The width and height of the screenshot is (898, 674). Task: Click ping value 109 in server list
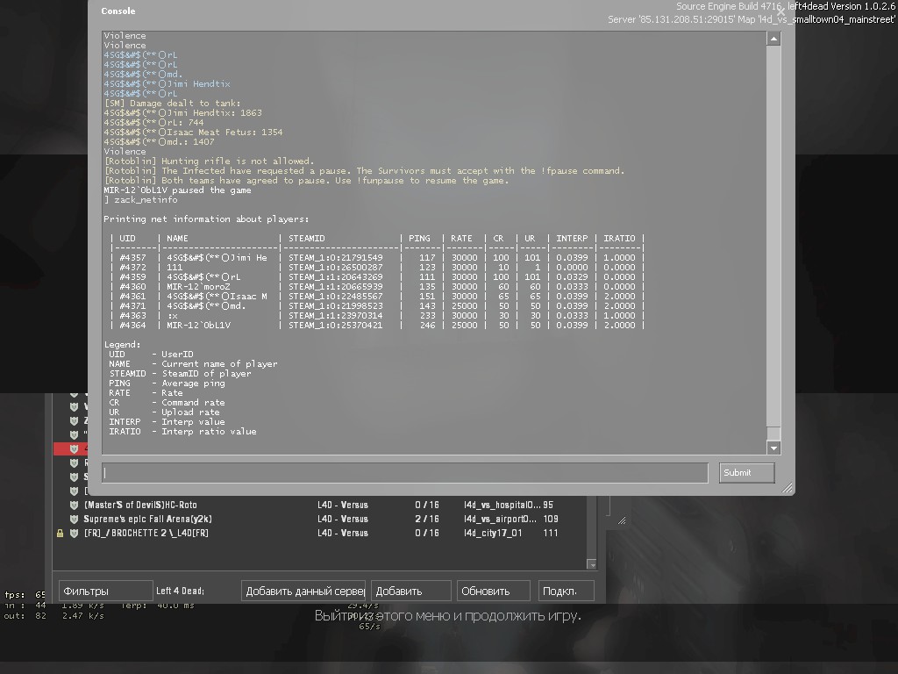point(551,519)
